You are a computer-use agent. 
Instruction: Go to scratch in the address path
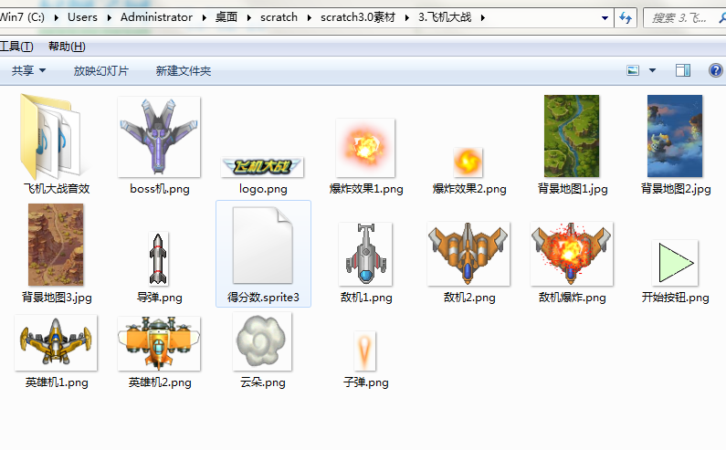point(279,17)
